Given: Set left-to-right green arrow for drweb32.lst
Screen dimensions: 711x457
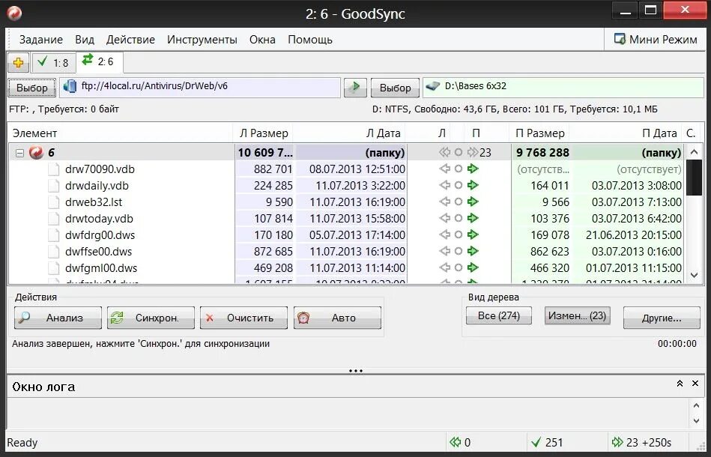Looking at the screenshot, I should click(473, 202).
